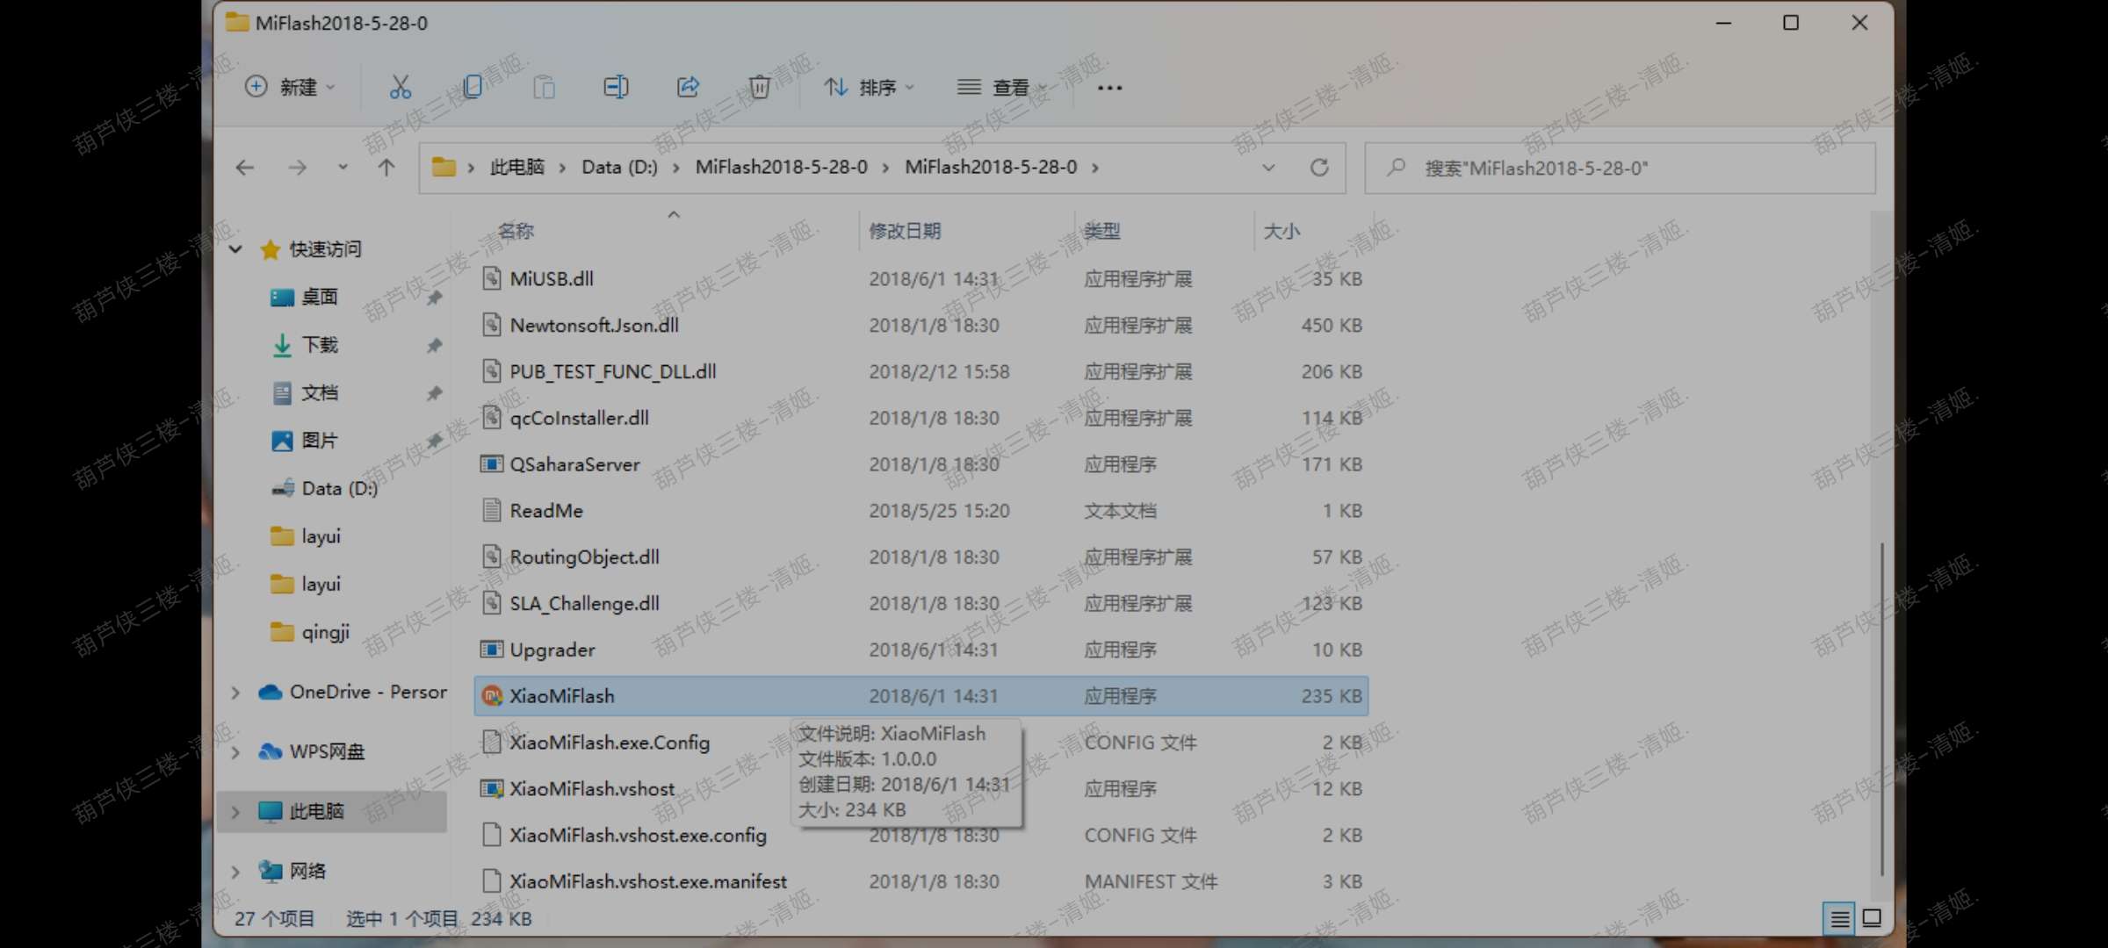
Task: Click the MiUSB.dll file icon
Action: point(492,278)
